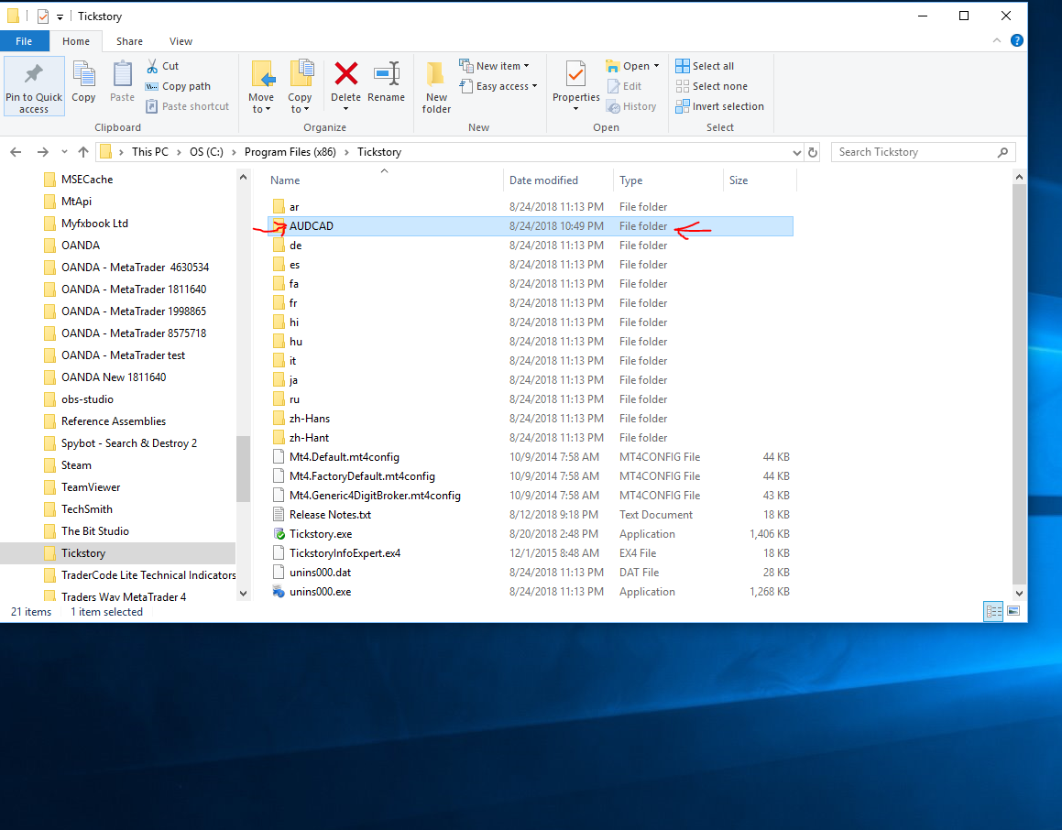Open Explorer Help question mark icon
Image resolution: width=1062 pixels, height=830 pixels.
1016,40
